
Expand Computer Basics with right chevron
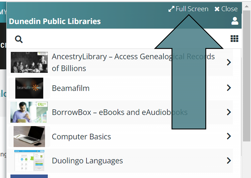[x=229, y=136]
